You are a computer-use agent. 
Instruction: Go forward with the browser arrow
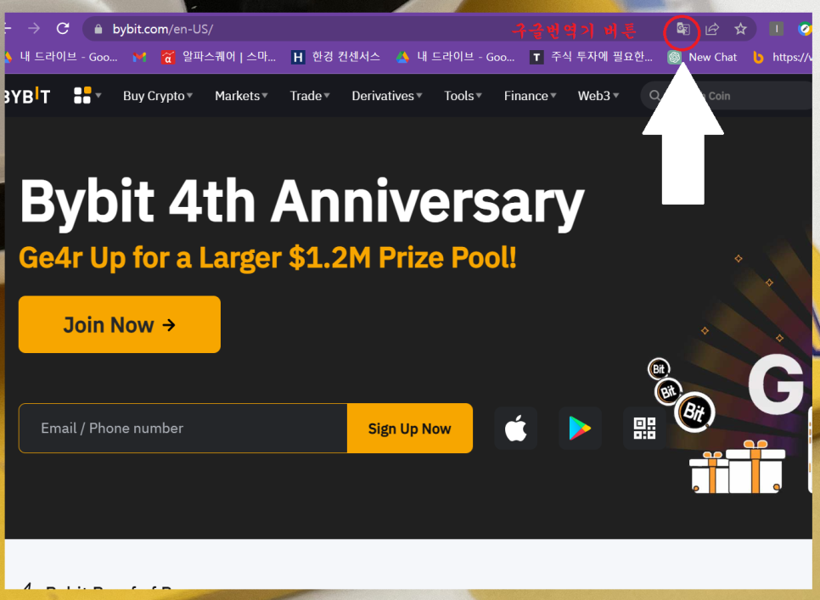34,28
